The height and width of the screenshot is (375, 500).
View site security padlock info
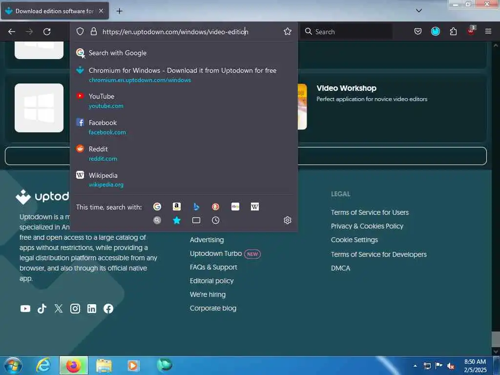coord(93,31)
